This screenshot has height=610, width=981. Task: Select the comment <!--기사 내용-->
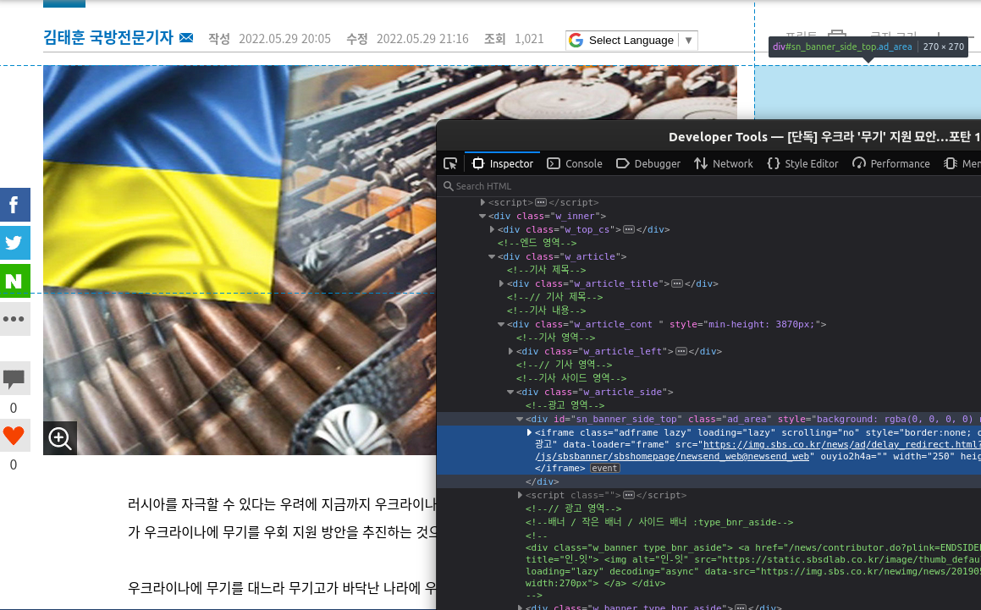pos(546,310)
